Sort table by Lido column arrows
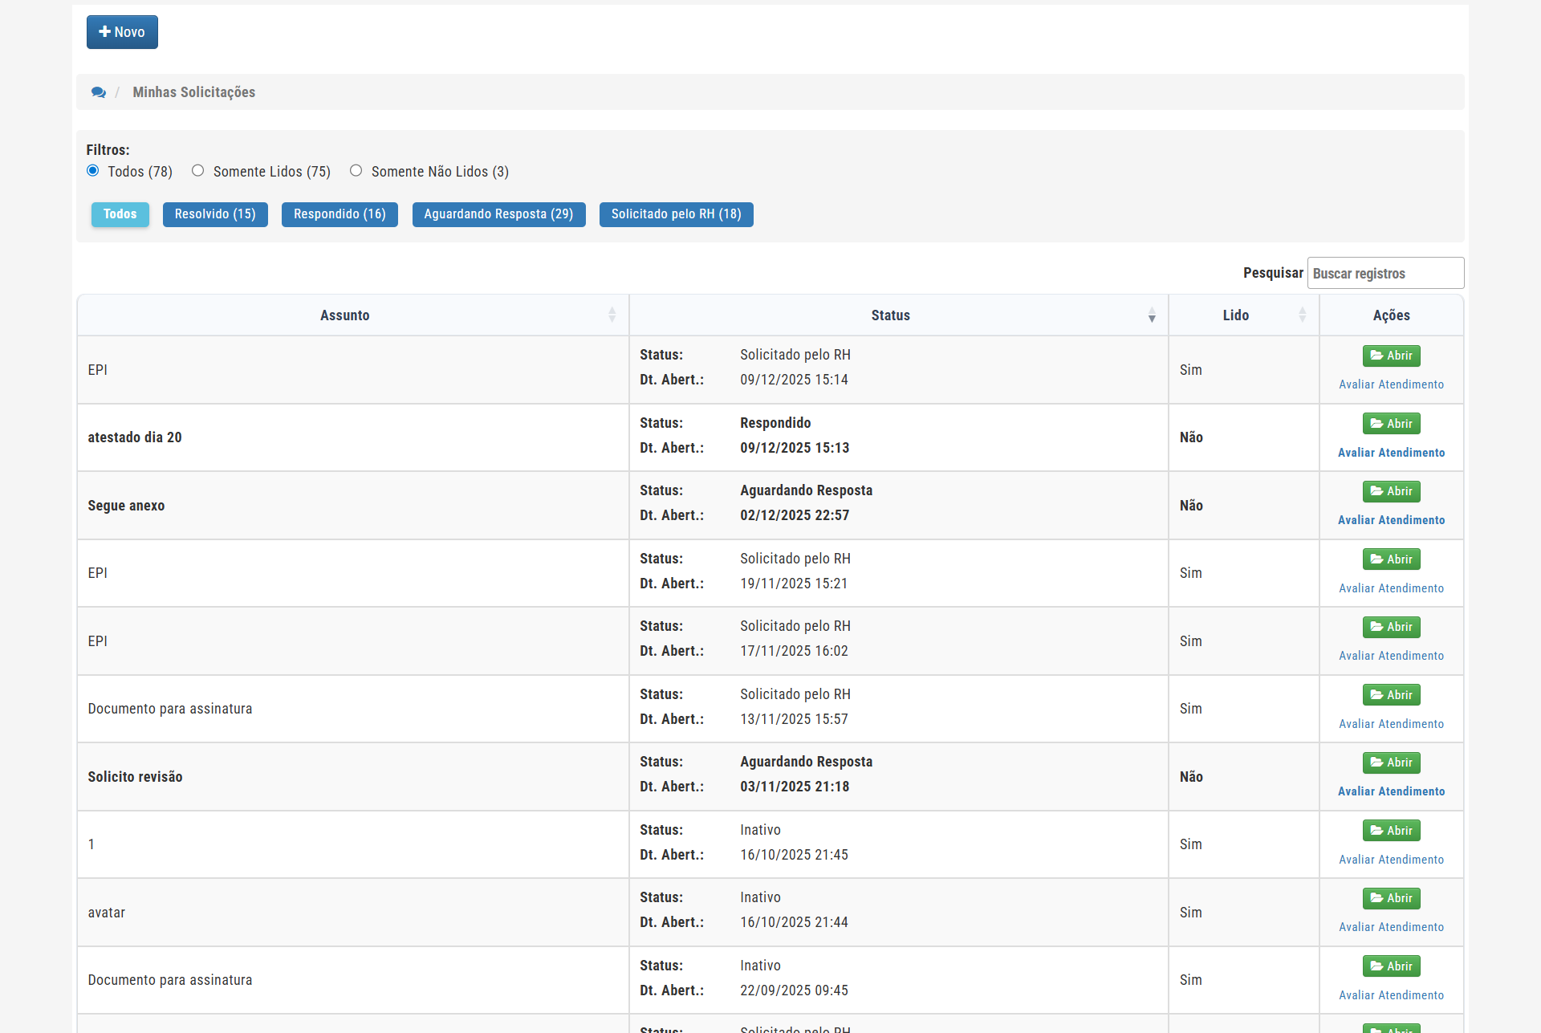1541x1033 pixels. pyautogui.click(x=1302, y=315)
